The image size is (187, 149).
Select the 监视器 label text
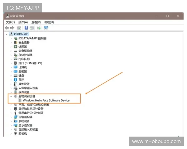click(22, 71)
